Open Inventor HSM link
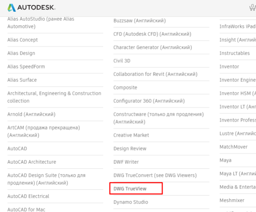The width and height of the screenshot is (256, 212). [x=238, y=94]
